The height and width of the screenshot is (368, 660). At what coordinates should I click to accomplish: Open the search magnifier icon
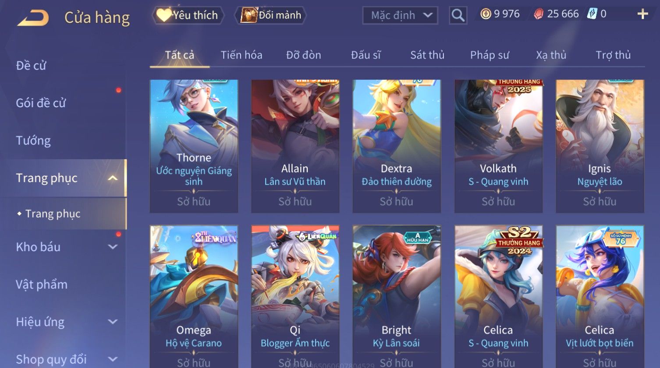[458, 15]
